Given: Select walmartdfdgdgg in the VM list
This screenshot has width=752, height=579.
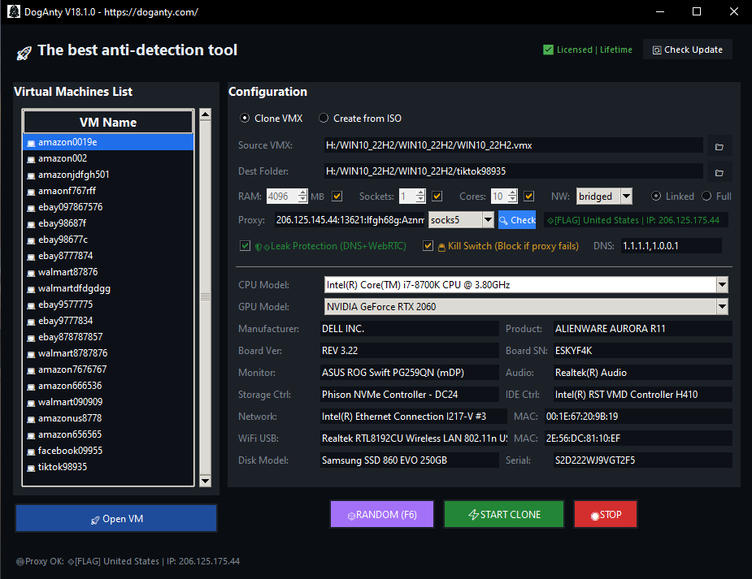Looking at the screenshot, I should (108, 289).
